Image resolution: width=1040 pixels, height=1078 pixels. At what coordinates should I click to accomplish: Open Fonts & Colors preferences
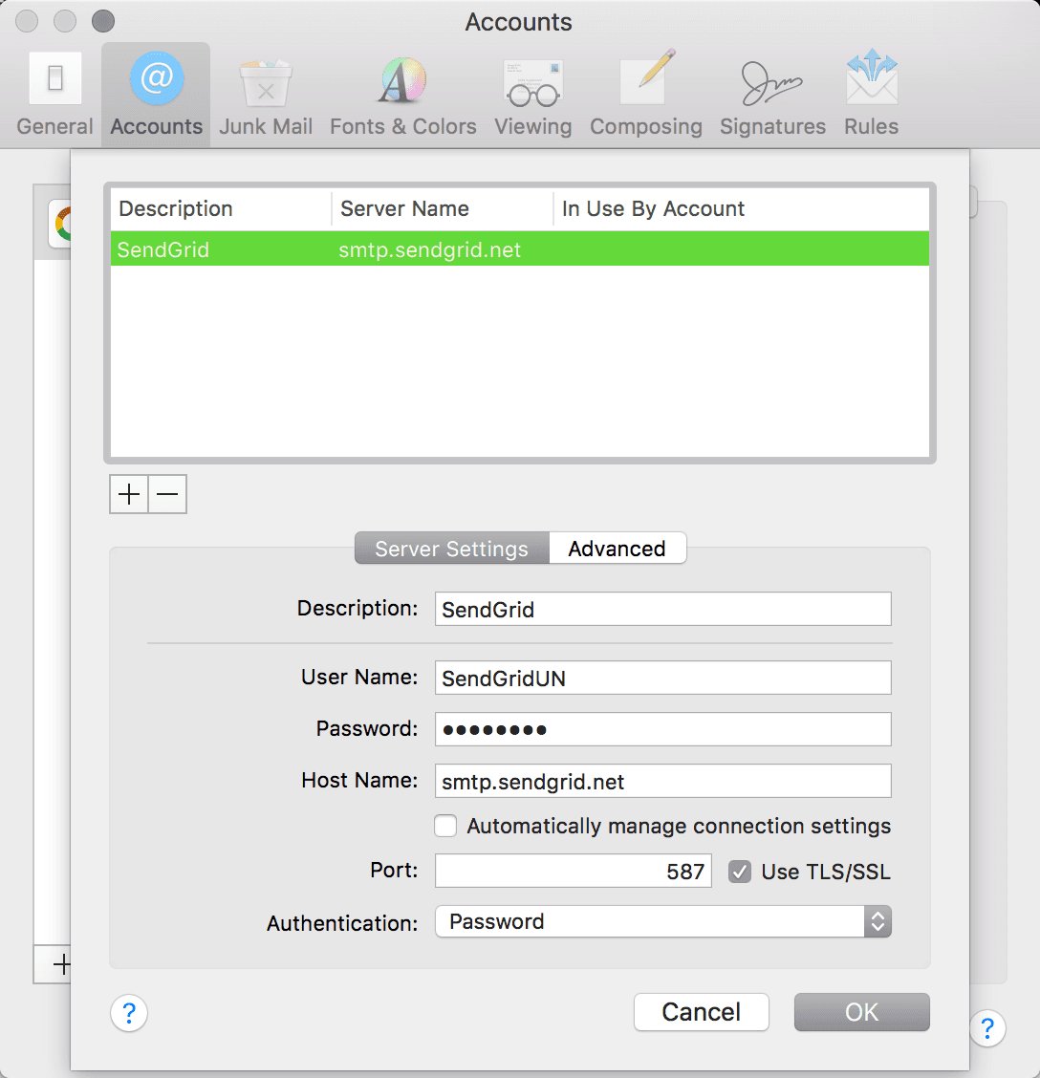[401, 91]
